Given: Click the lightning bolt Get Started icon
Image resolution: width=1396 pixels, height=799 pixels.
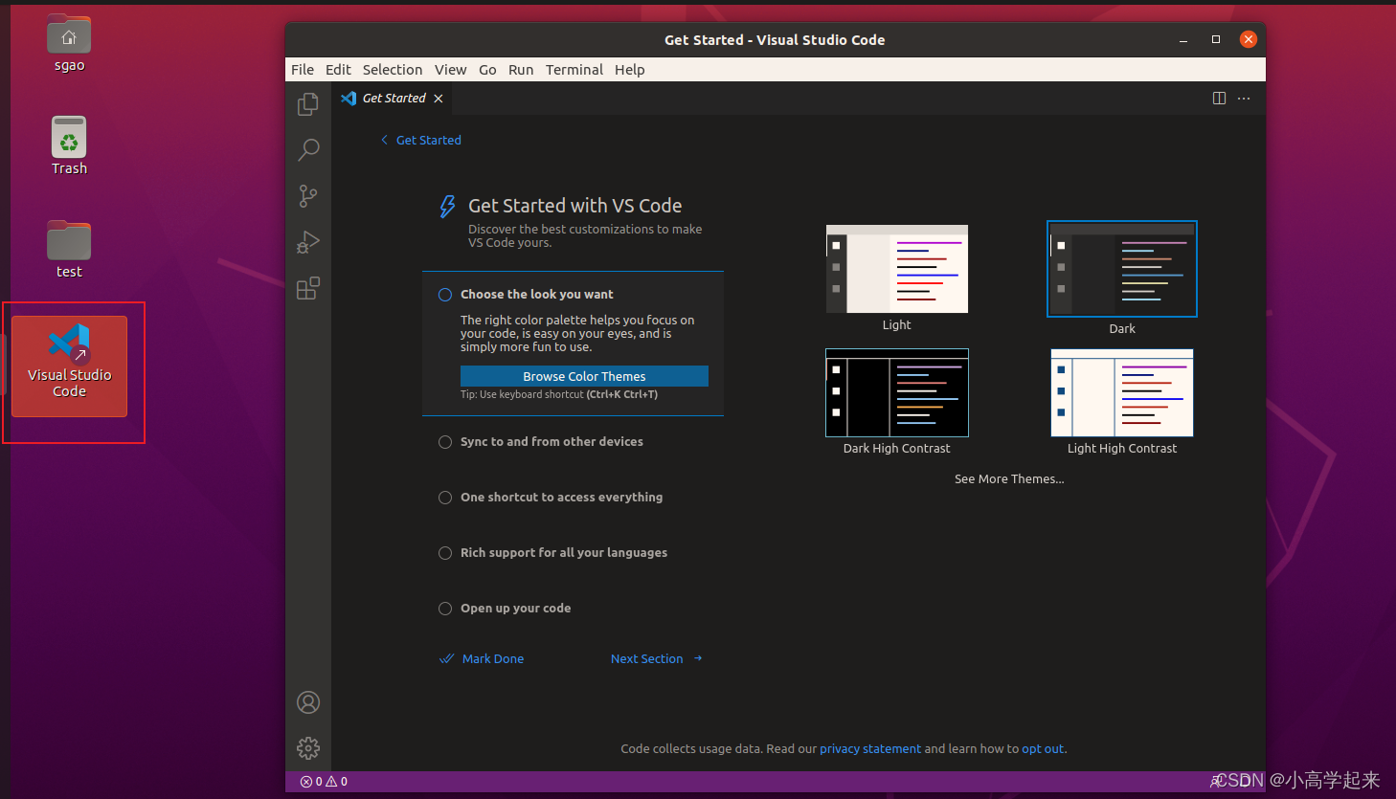Looking at the screenshot, I should coord(447,207).
